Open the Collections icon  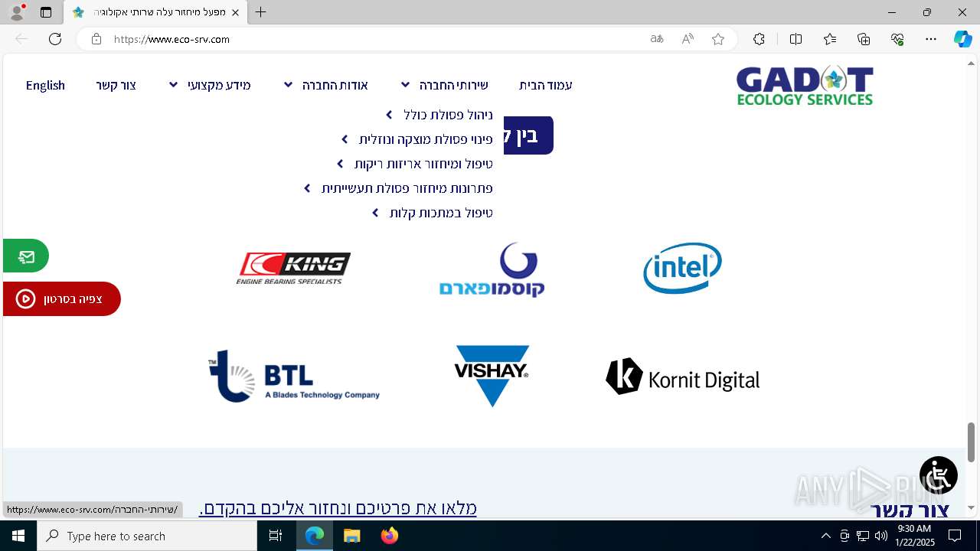click(864, 39)
